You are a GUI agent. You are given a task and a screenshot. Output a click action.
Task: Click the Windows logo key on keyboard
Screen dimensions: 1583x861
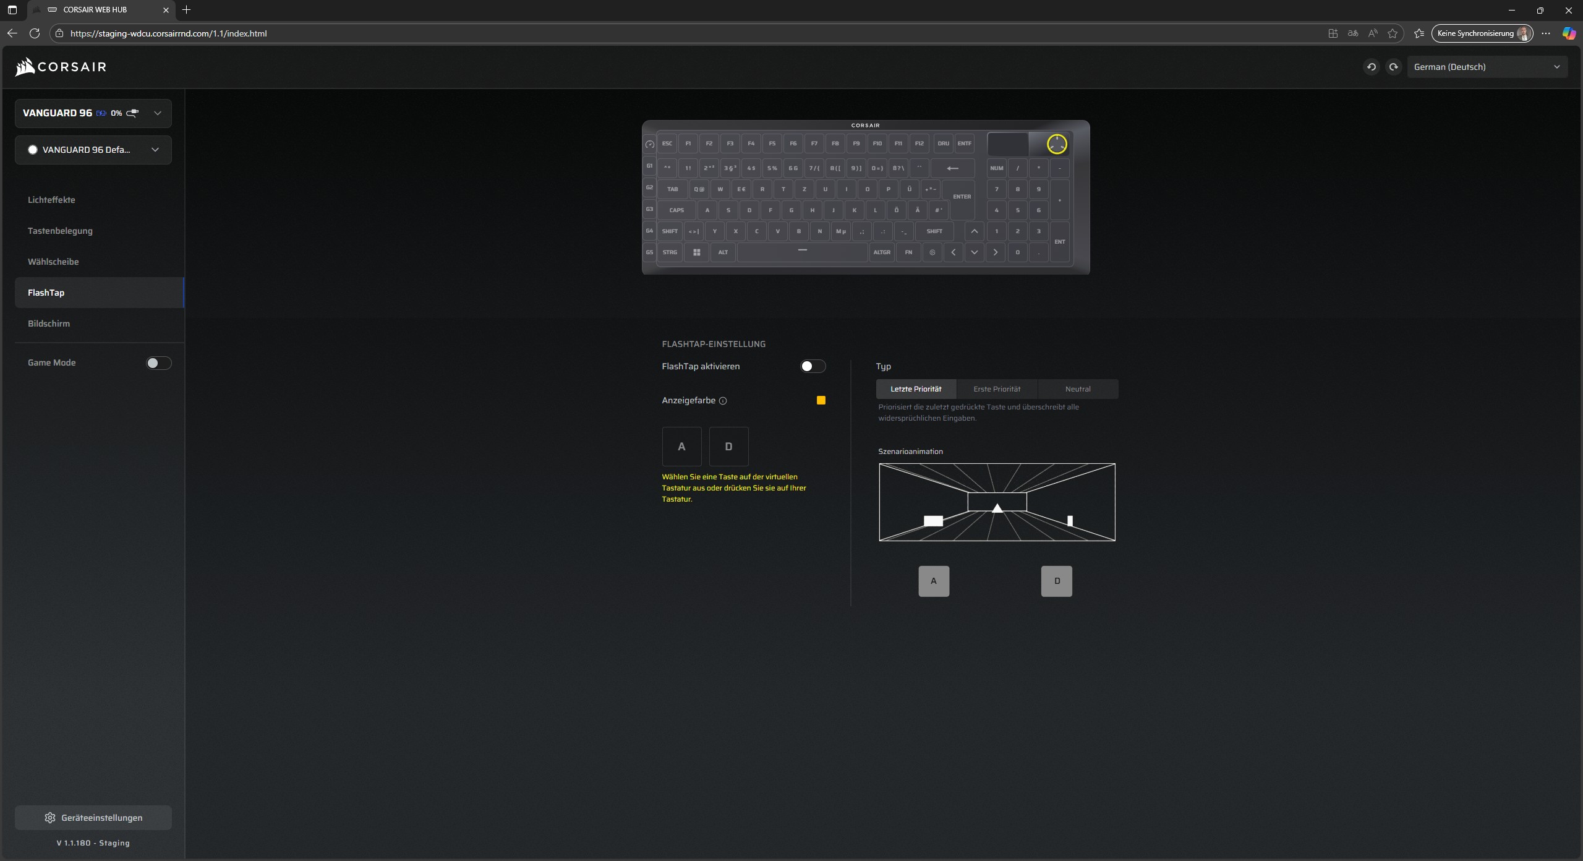[x=696, y=252]
